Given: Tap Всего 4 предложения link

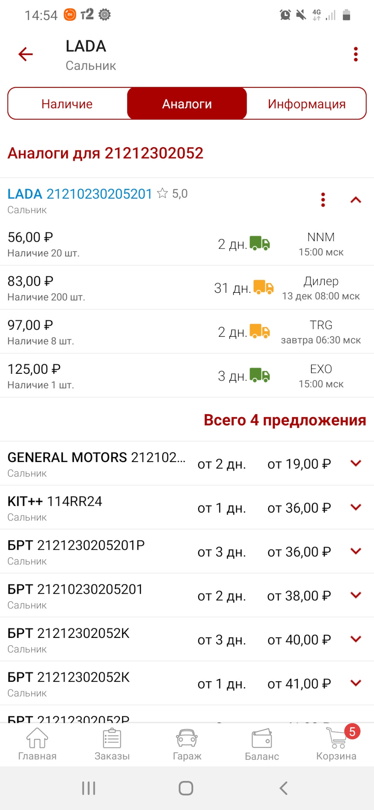Looking at the screenshot, I should click(285, 420).
